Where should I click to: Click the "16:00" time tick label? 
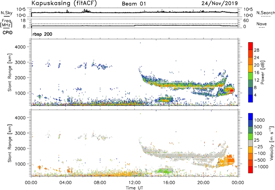169,182
